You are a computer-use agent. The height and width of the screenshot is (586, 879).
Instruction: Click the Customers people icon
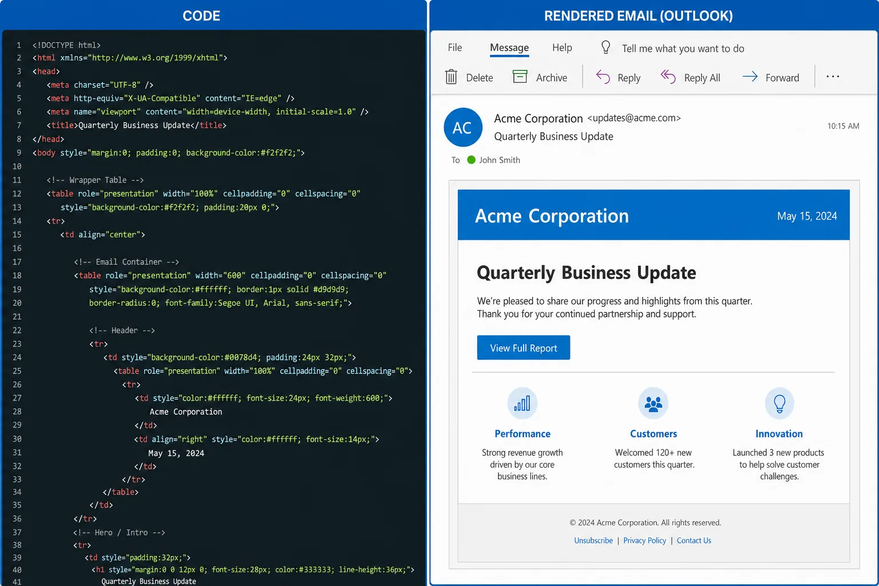click(x=654, y=403)
